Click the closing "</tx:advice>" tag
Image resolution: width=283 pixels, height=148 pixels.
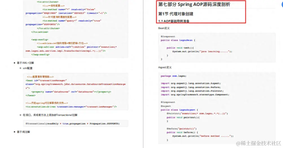pos(40,32)
